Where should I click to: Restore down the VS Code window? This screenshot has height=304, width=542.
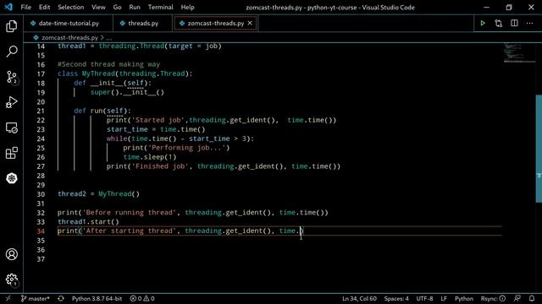point(509,8)
